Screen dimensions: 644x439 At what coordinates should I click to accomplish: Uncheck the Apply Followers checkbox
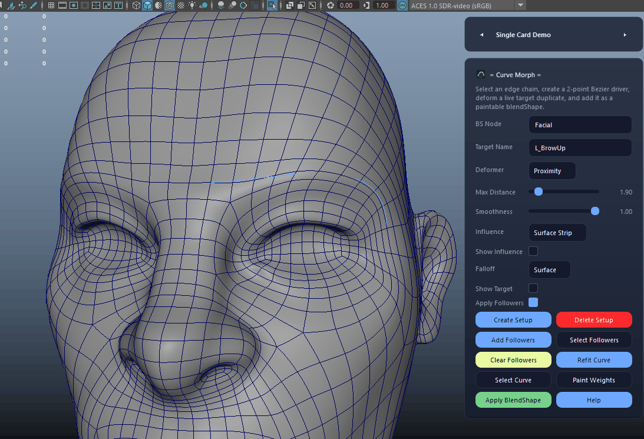pos(533,302)
